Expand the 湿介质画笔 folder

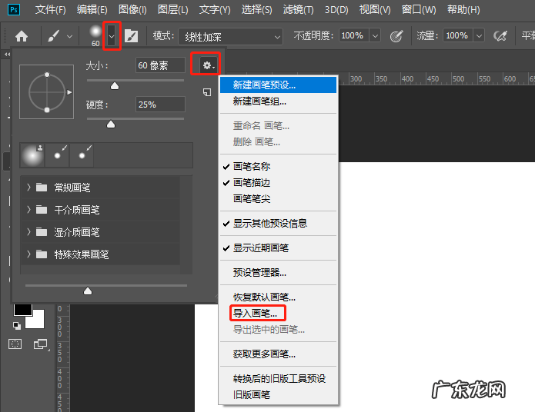28,231
